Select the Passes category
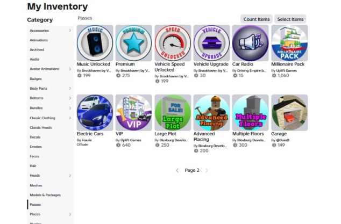341x224 pixels. click(x=35, y=205)
